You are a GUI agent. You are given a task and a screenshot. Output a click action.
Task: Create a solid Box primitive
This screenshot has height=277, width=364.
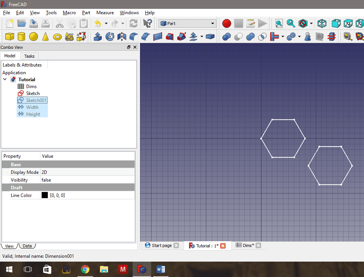9,37
